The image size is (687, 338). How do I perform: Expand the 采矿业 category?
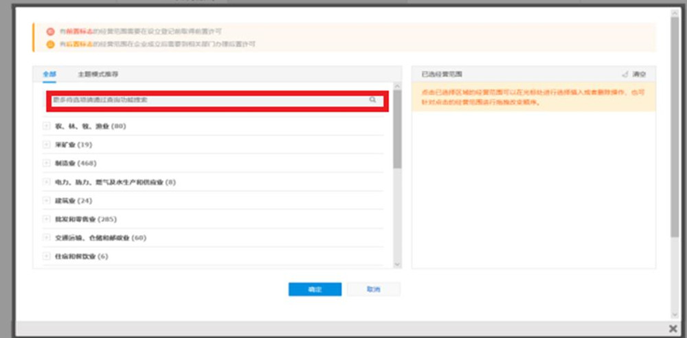tap(47, 145)
